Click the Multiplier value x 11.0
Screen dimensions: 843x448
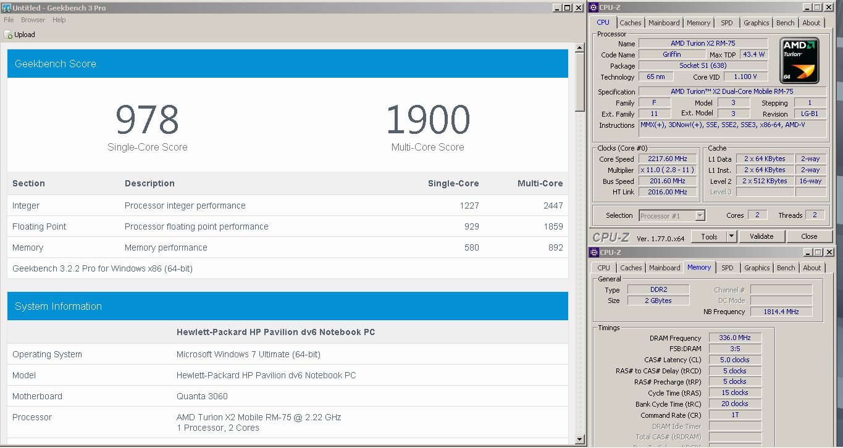tap(668, 170)
